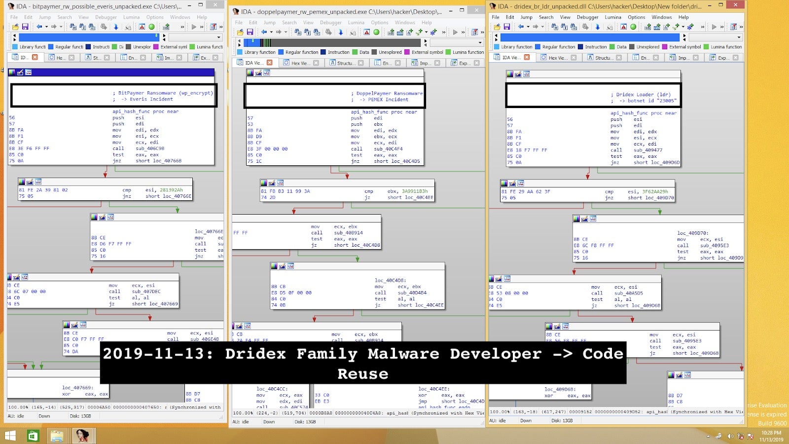Open File Explorer from the Windows taskbar
This screenshot has height=444, width=789.
[57, 436]
